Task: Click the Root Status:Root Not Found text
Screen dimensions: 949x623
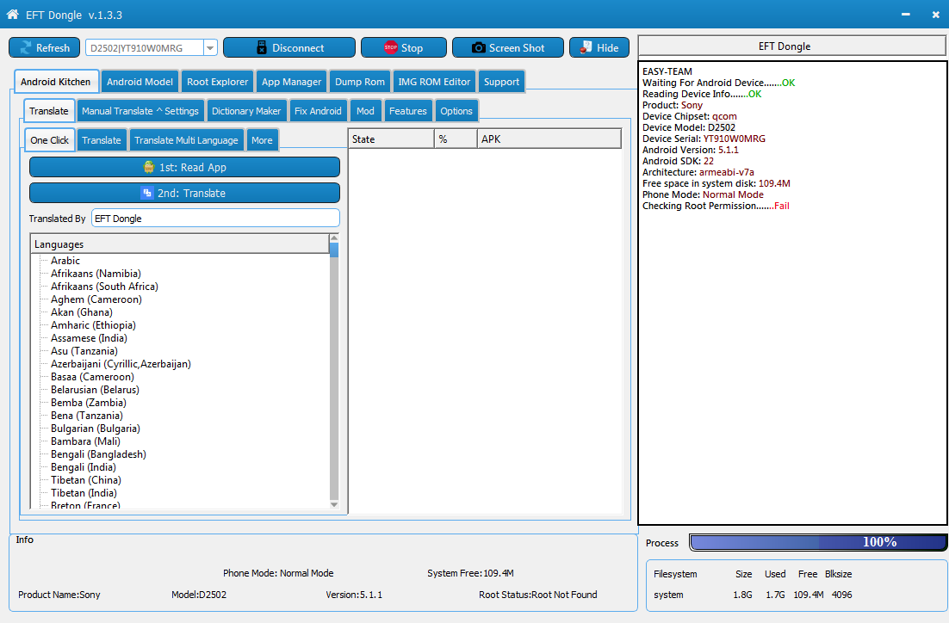Action: pos(537,595)
